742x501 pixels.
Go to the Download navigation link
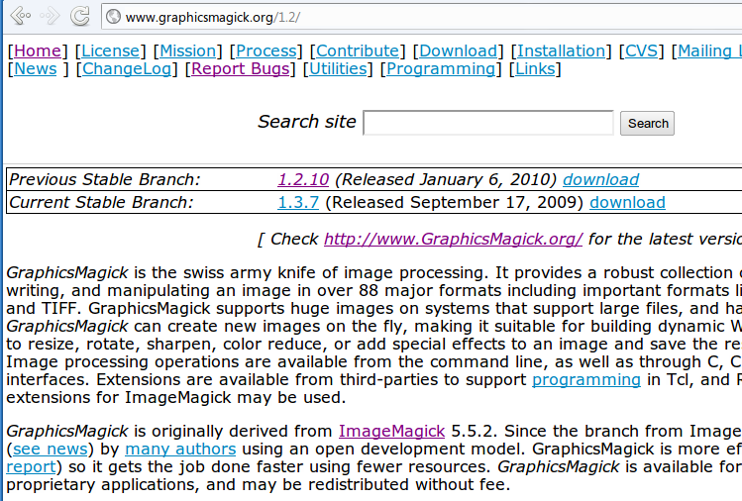pyautogui.click(x=458, y=50)
